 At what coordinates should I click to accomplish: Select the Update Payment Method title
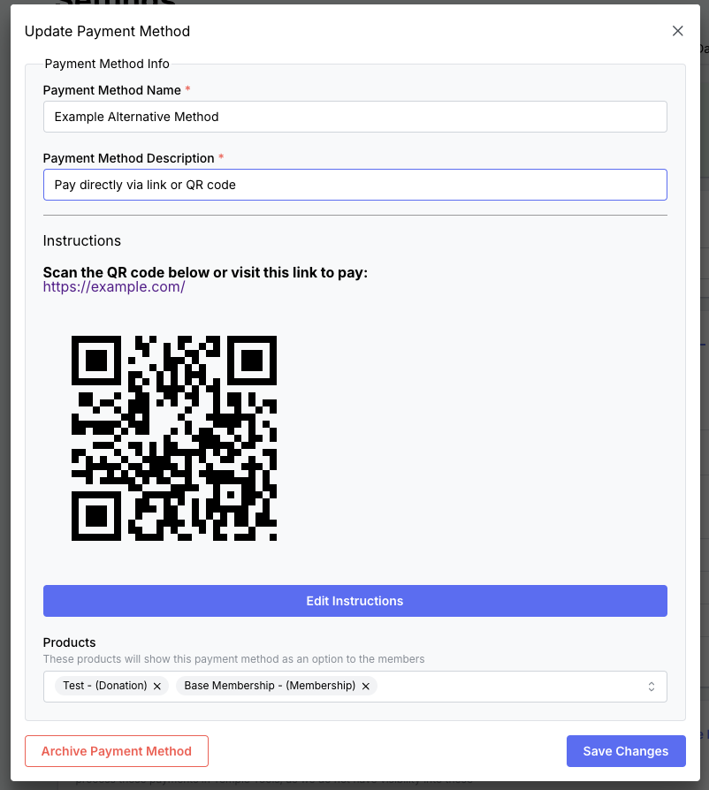pos(107,31)
